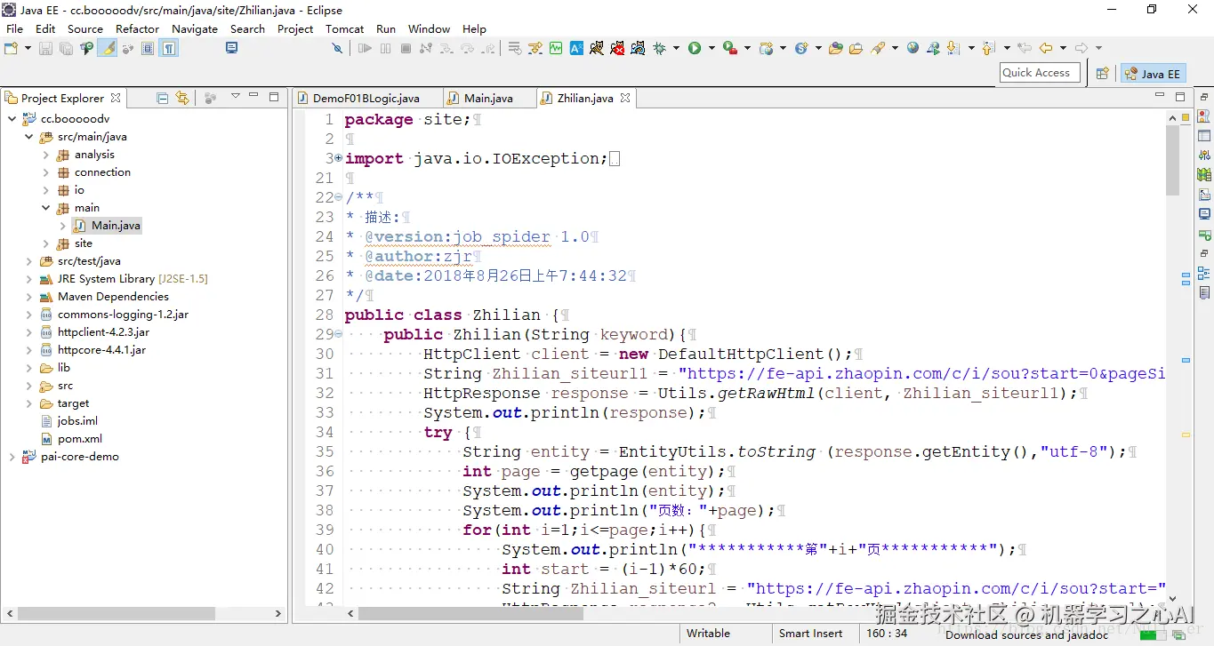
Task: Click the Search flashlight toolbar icon
Action: 878,48
